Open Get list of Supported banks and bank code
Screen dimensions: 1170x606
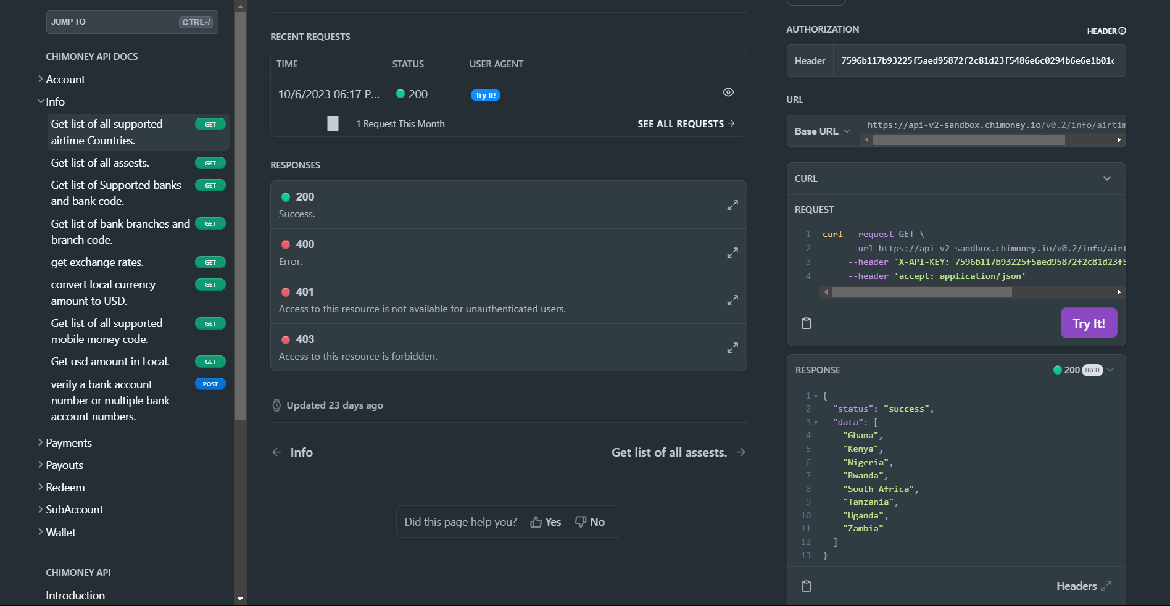[x=138, y=193]
